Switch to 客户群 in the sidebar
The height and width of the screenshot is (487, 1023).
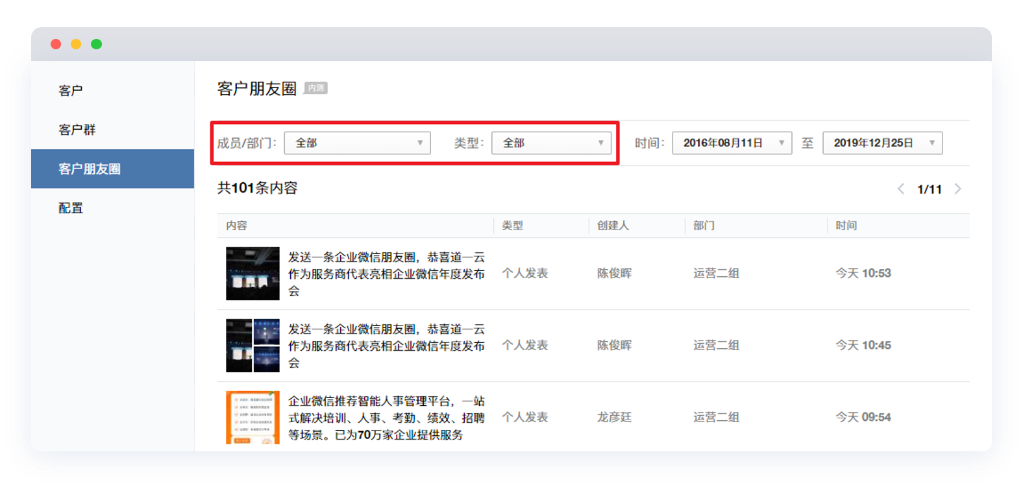77,130
